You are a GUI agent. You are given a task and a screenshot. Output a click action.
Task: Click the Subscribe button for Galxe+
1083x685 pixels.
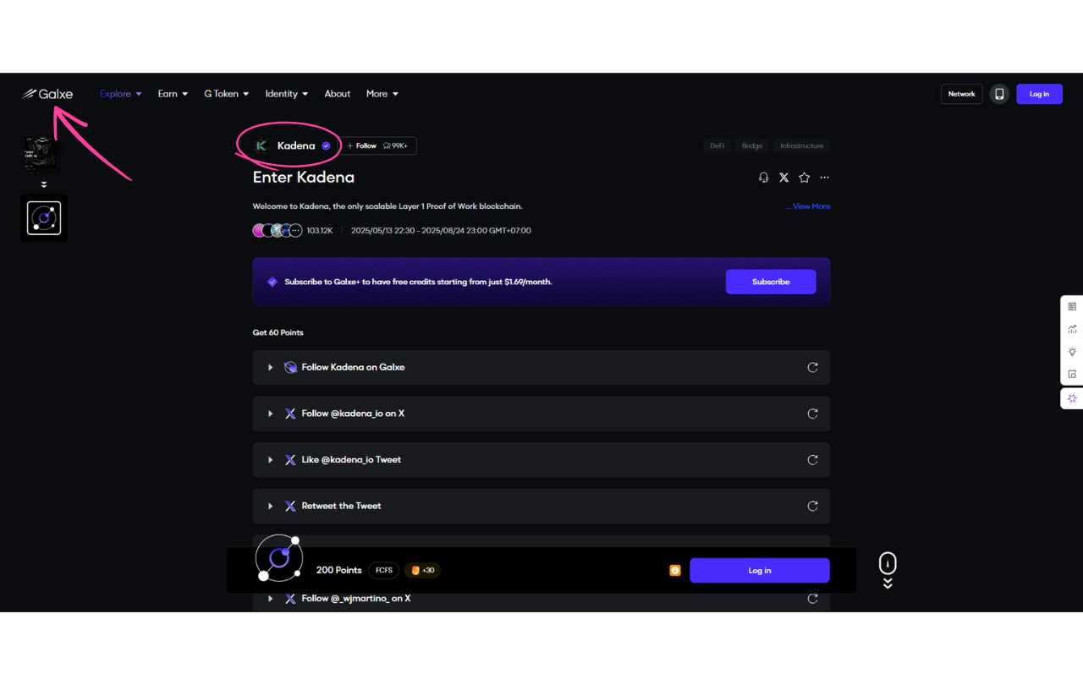click(770, 282)
